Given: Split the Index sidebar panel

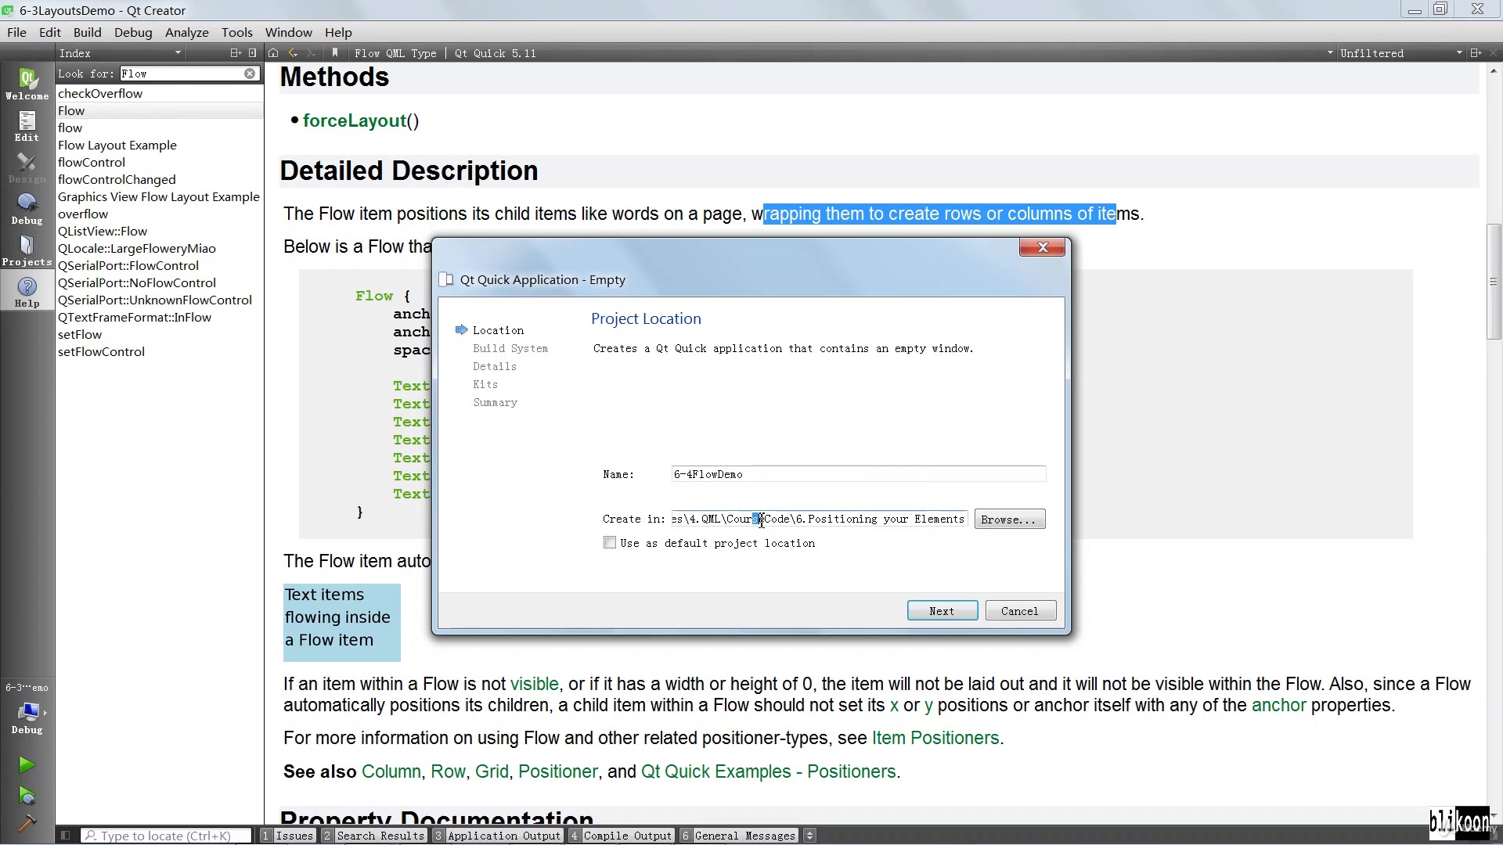Looking at the screenshot, I should pyautogui.click(x=235, y=53).
